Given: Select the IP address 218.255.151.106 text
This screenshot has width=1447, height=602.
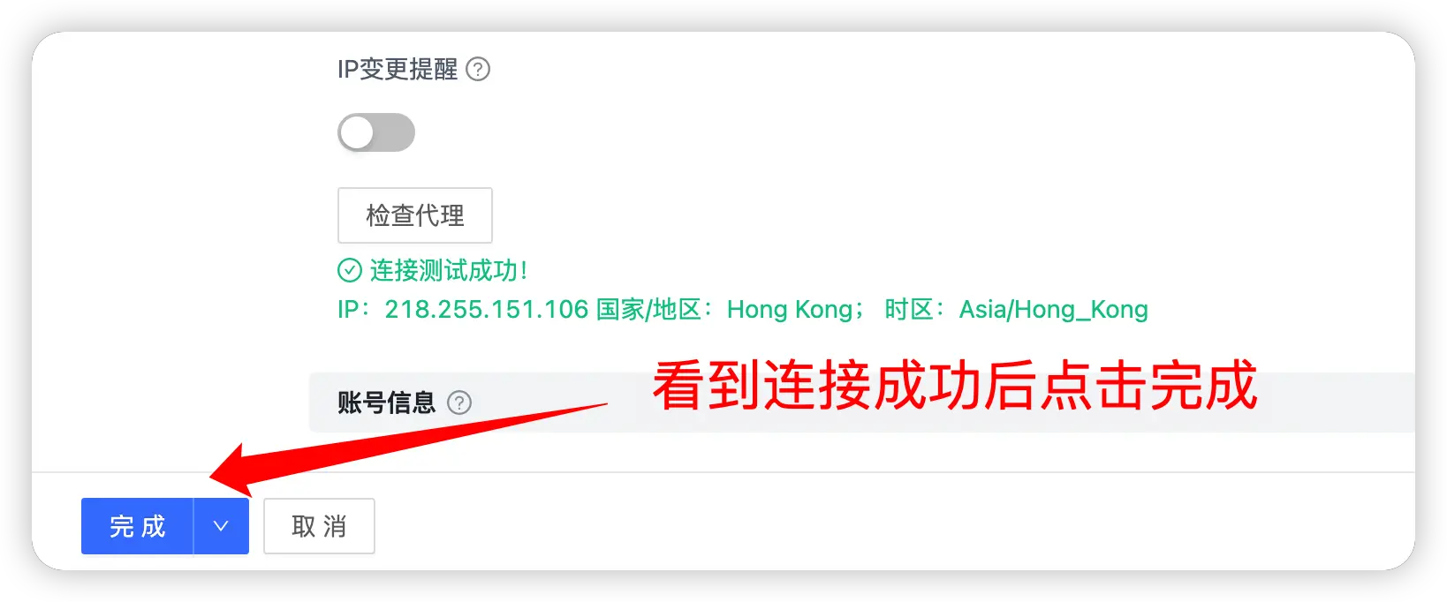Looking at the screenshot, I should (487, 310).
